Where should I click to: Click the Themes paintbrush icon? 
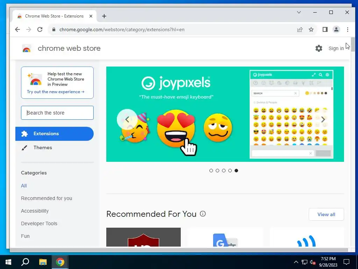pos(24,148)
